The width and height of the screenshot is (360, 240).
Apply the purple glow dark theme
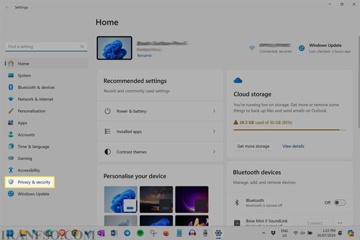point(192,200)
